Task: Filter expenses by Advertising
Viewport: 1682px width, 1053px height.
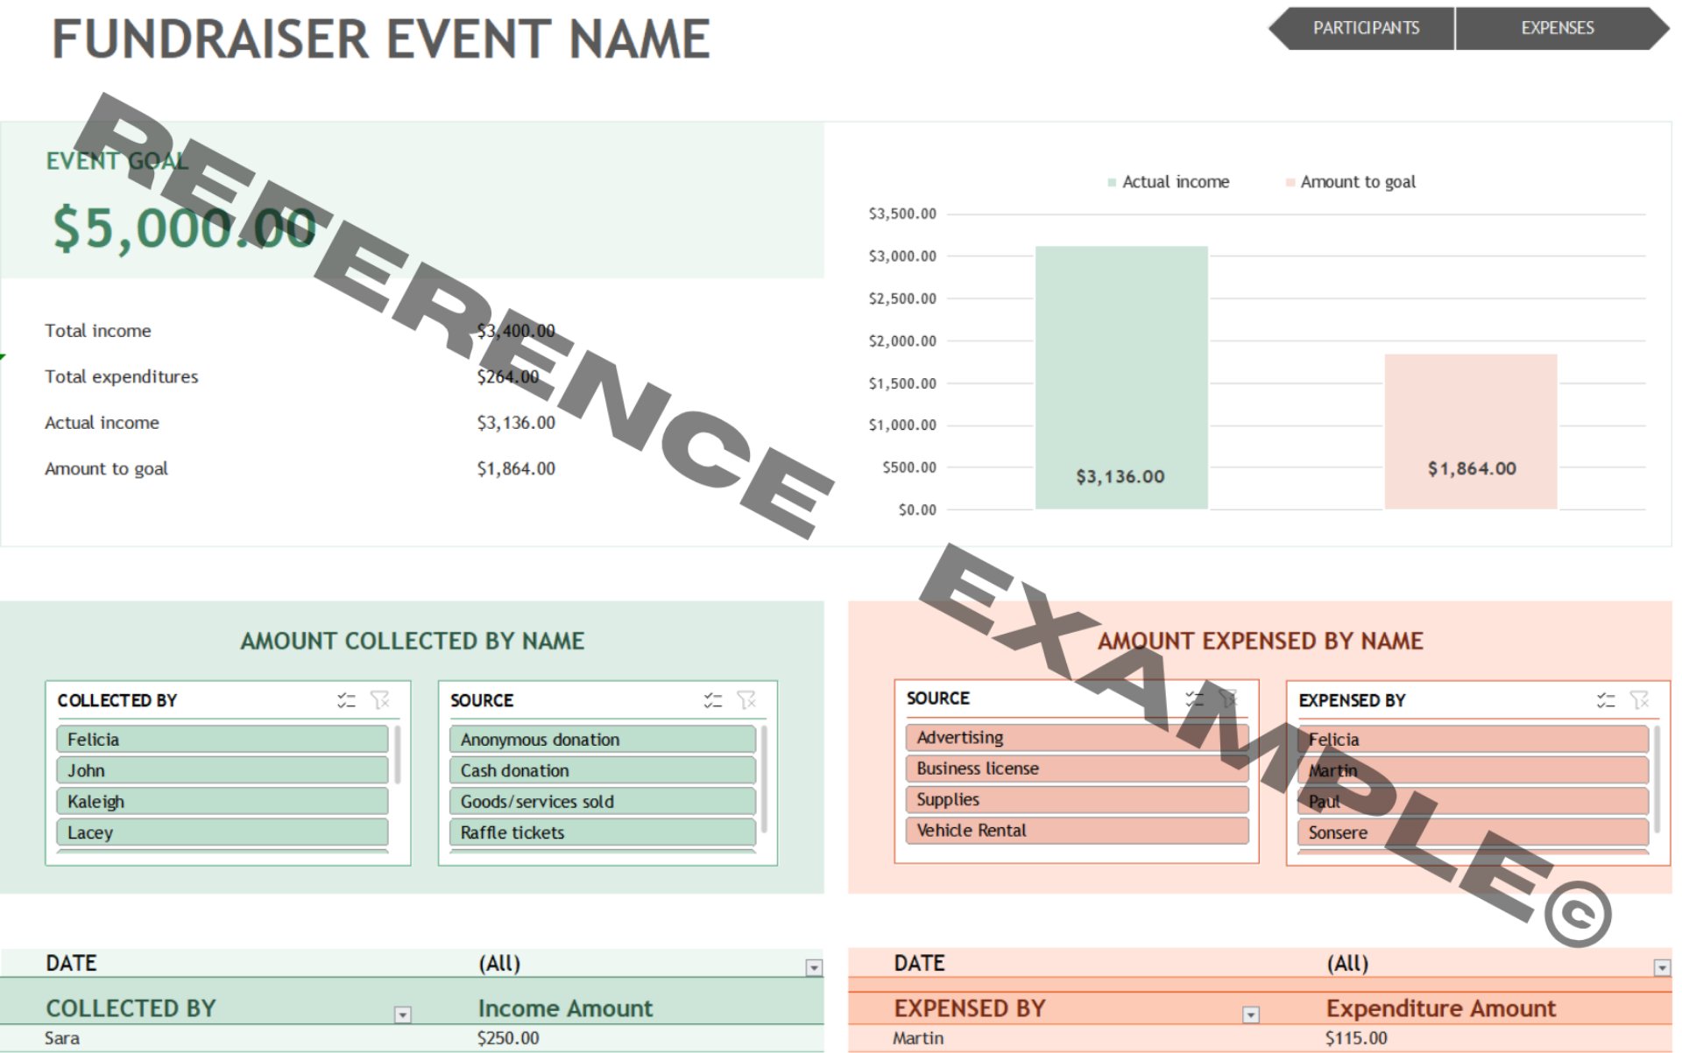Action: (x=1077, y=737)
